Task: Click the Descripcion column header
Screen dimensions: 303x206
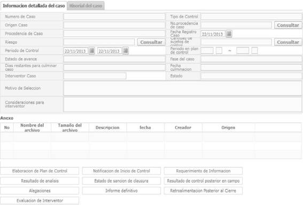Action: point(107,128)
